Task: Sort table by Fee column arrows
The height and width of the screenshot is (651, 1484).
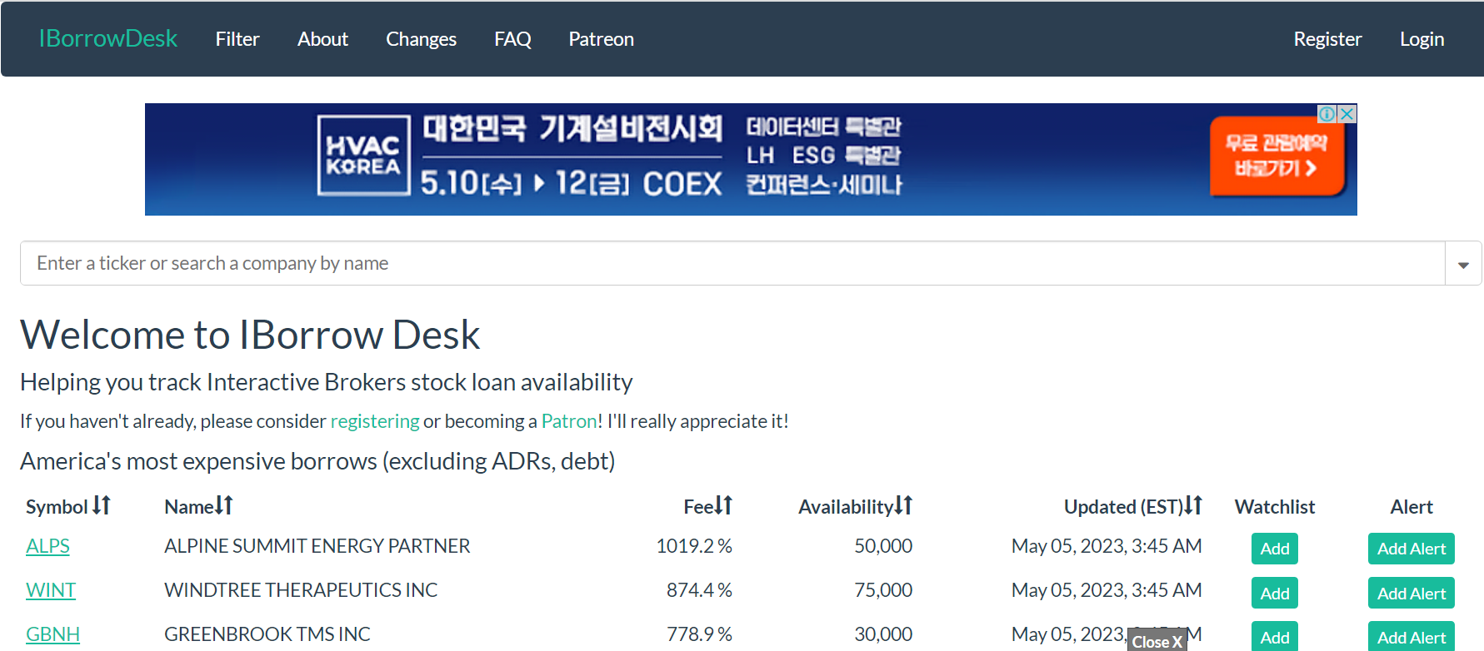Action: tap(723, 505)
